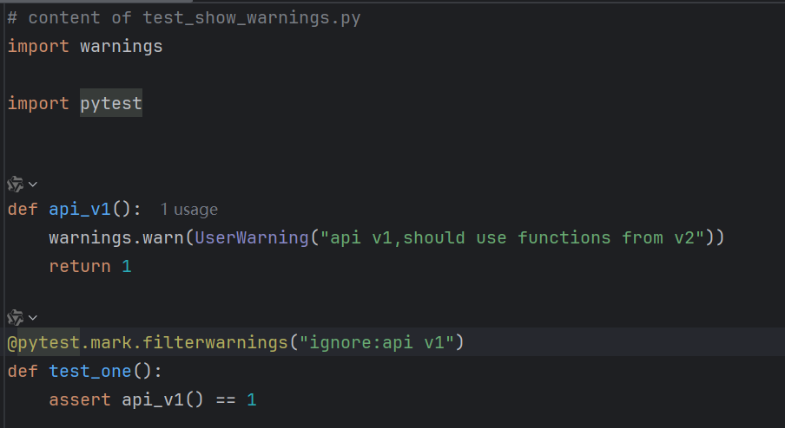785x428 pixels.
Task: Click 'warn' in warnings.warn call
Action: 163,237
